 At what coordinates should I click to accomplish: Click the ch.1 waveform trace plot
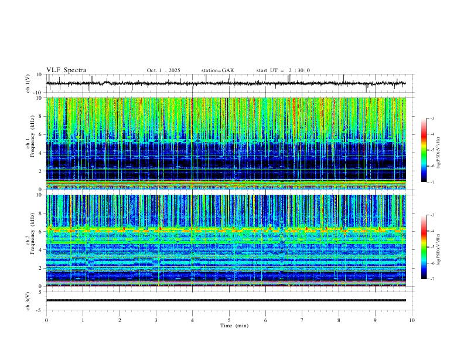click(x=226, y=83)
